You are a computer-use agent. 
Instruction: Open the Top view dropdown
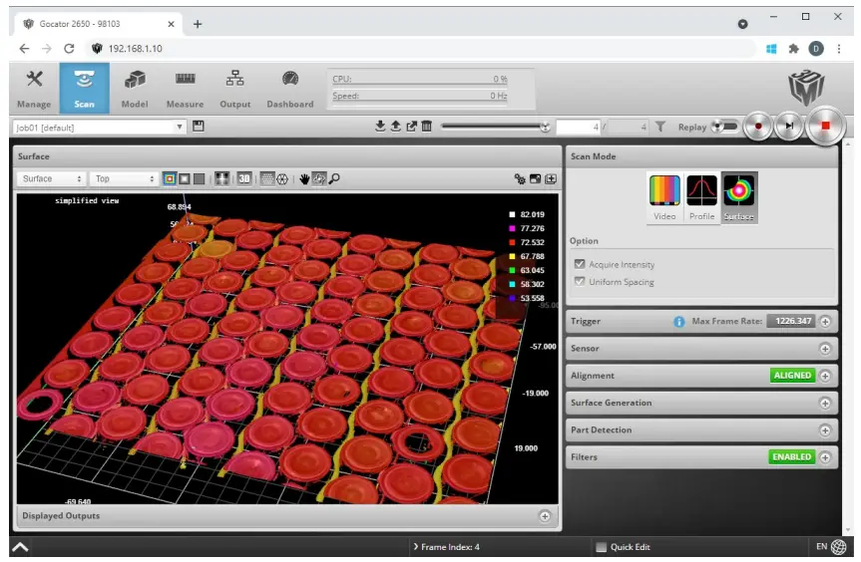pyautogui.click(x=124, y=179)
